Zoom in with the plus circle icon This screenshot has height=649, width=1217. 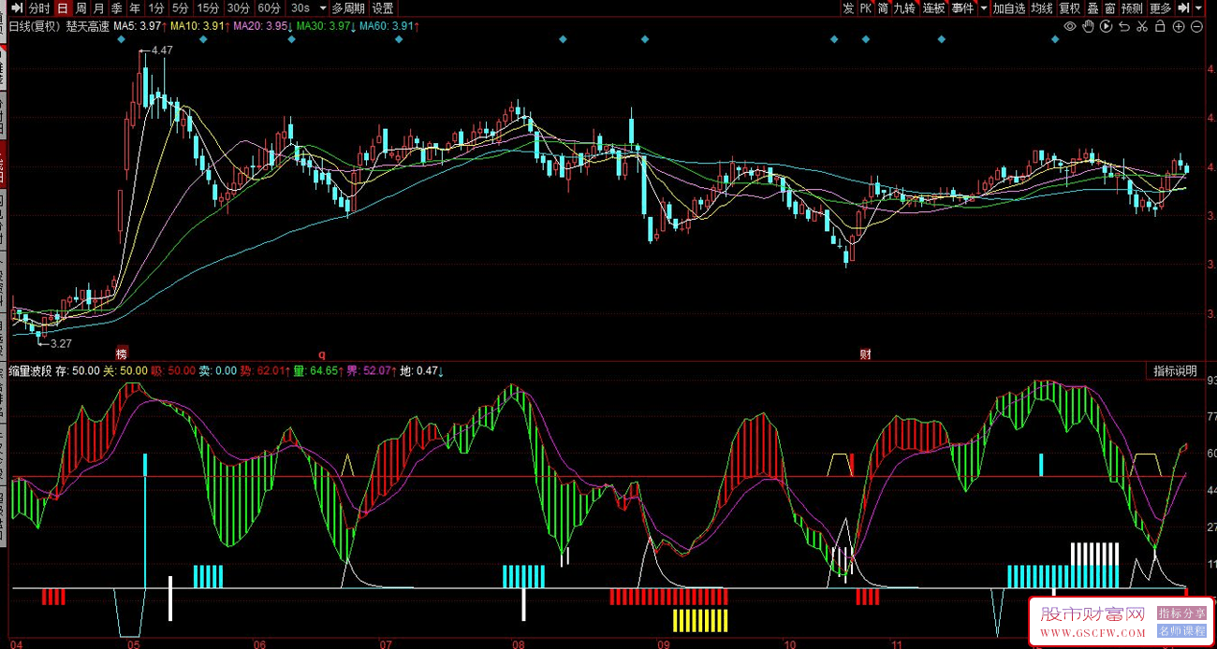coord(1178,26)
